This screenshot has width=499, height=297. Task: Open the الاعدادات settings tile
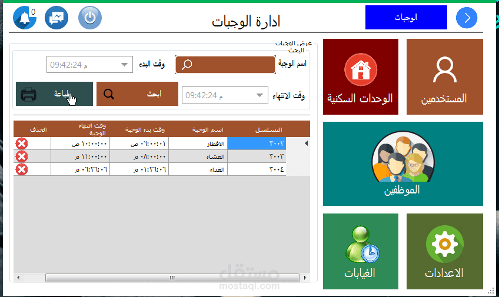(x=445, y=251)
